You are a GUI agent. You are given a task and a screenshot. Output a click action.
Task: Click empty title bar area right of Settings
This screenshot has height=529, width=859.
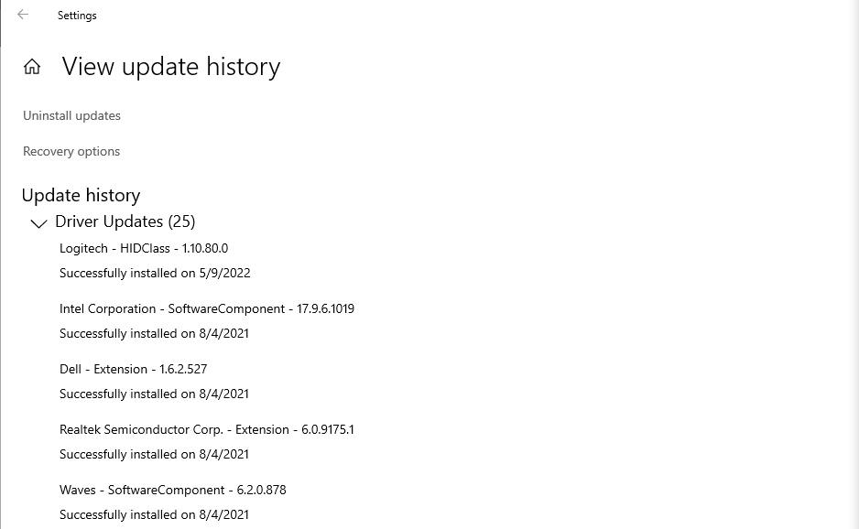coord(458,16)
